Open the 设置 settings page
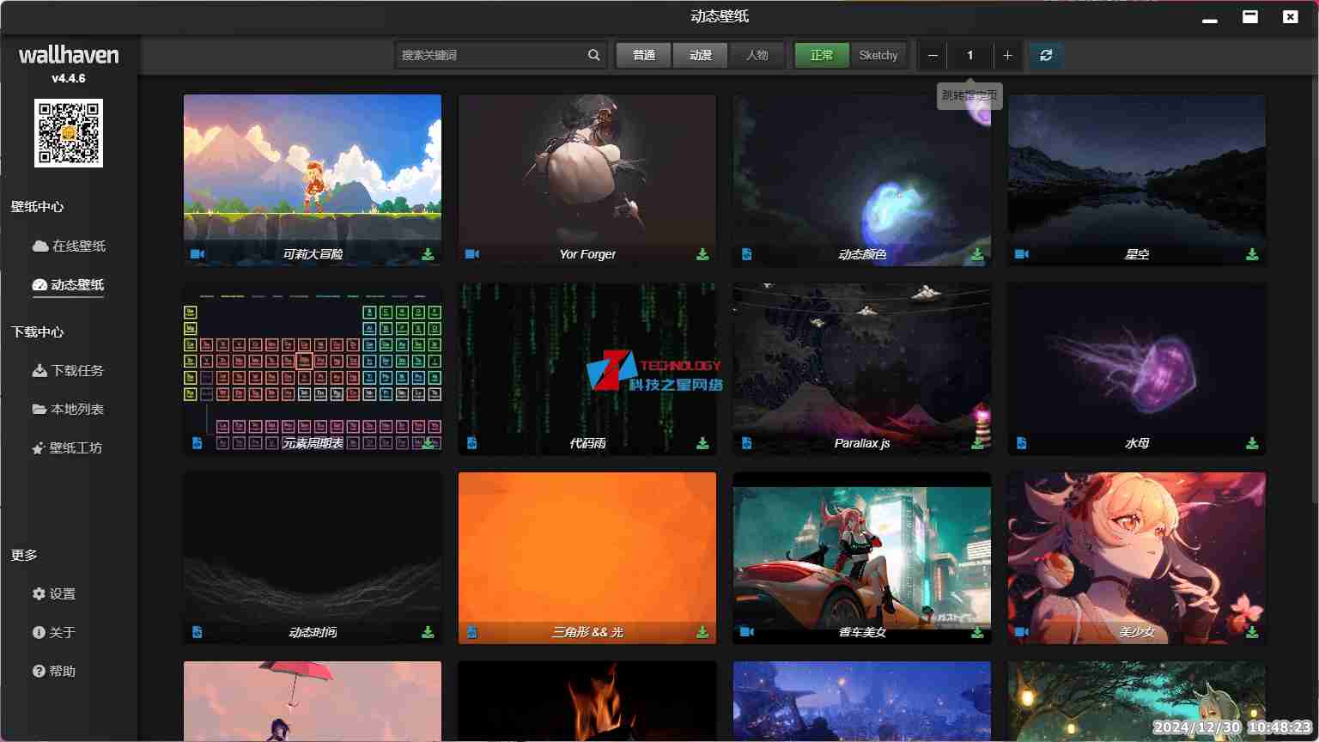 coord(54,593)
